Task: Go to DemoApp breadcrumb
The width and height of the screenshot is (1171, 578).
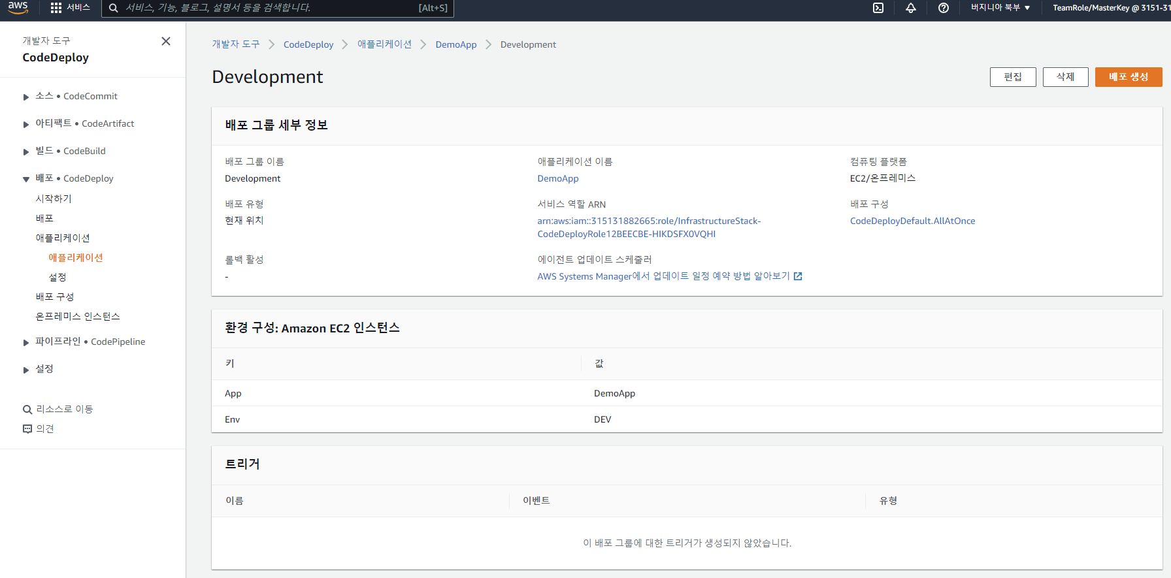Action: tap(456, 44)
